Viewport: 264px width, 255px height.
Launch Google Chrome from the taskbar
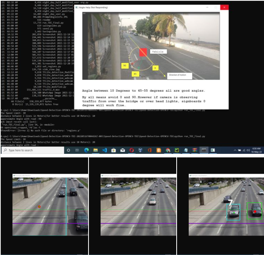pos(168,150)
